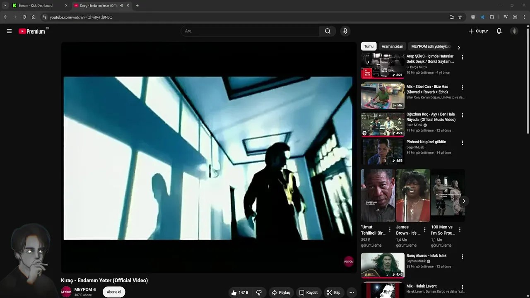This screenshot has width=530, height=298.
Task: Subscribe with Abone ol button
Action: coord(114,292)
